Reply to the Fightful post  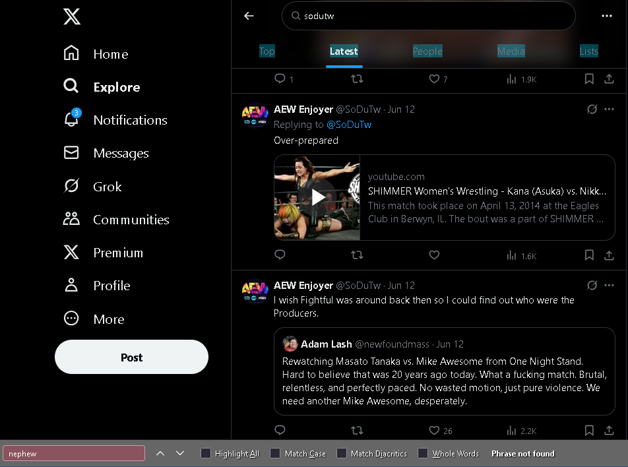[280, 430]
